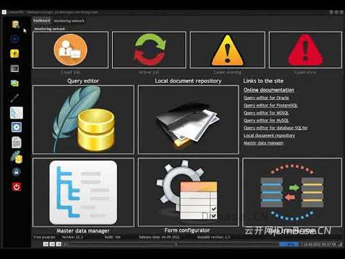Follow the Query editor for PostgreSQL link

click(x=271, y=105)
